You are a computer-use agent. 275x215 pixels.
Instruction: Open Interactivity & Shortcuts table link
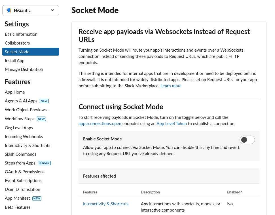pos(106,204)
